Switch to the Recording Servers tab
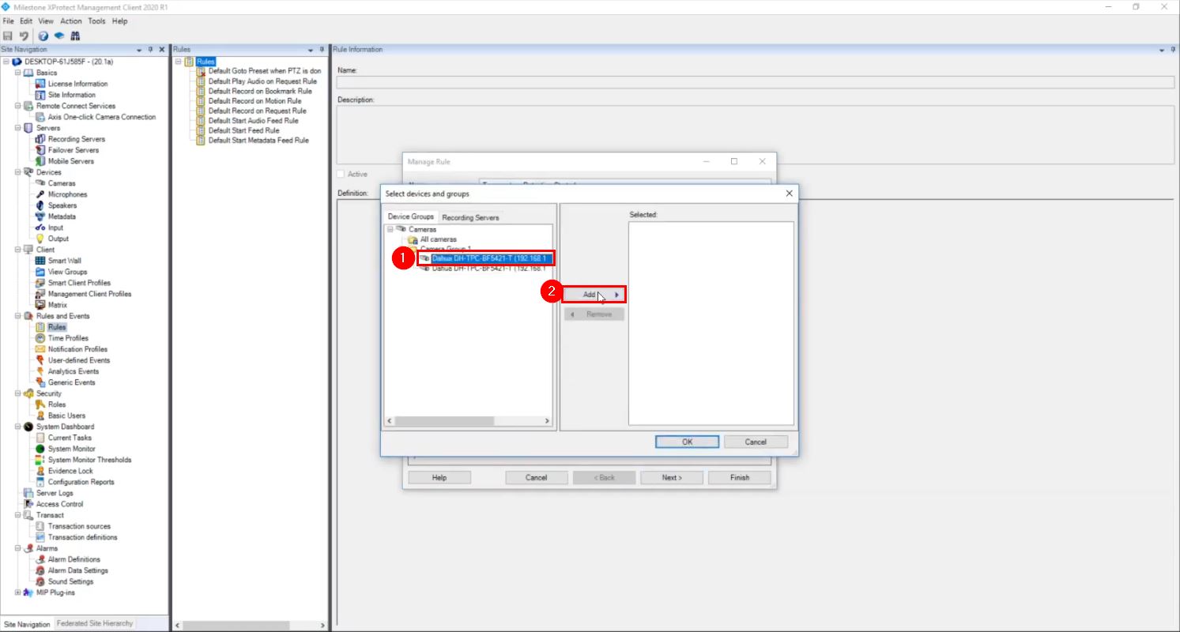This screenshot has height=632, width=1180. pyautogui.click(x=471, y=216)
